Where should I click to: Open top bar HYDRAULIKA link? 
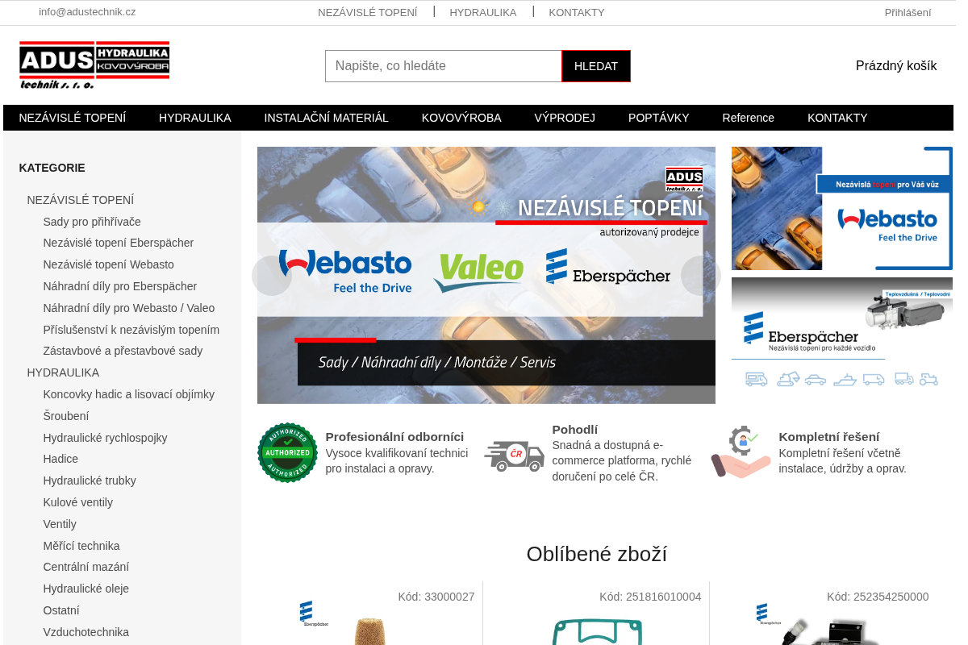(x=483, y=12)
